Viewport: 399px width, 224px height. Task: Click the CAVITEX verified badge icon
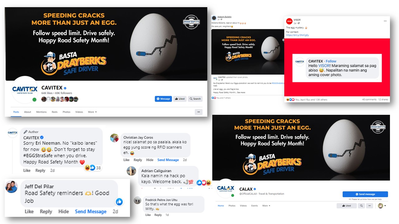coord(65,88)
